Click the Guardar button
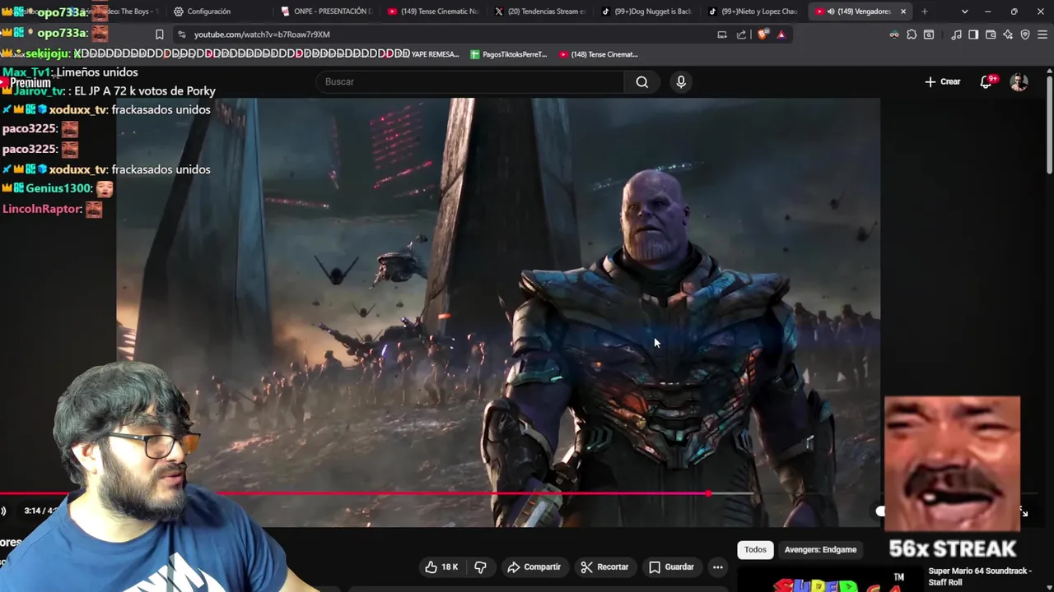 pyautogui.click(x=670, y=567)
